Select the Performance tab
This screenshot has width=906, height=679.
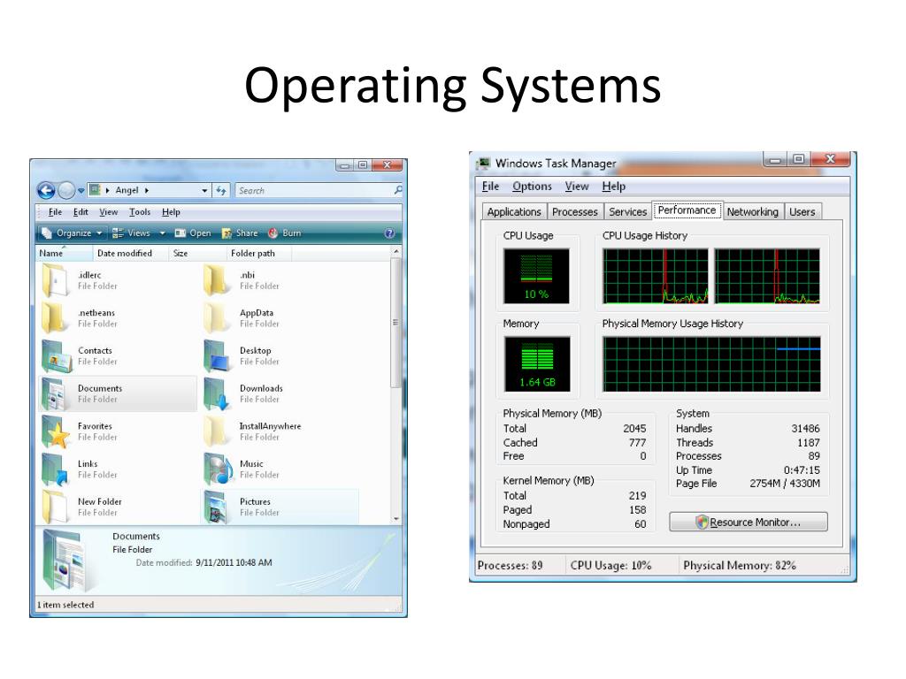(687, 210)
